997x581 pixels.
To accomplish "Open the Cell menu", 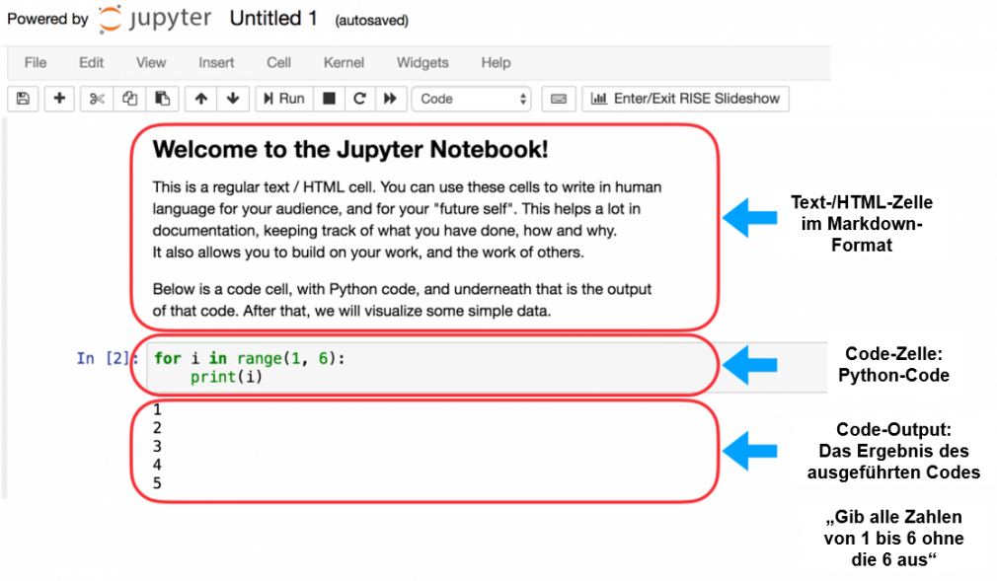I will tap(278, 62).
